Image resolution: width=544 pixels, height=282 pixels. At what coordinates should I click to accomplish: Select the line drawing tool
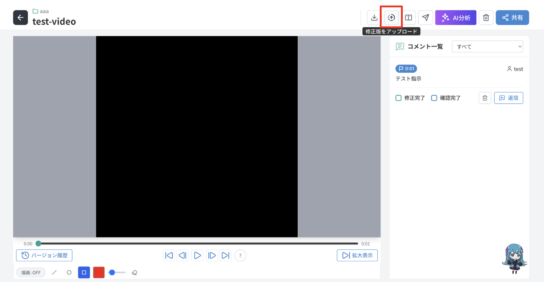54,273
